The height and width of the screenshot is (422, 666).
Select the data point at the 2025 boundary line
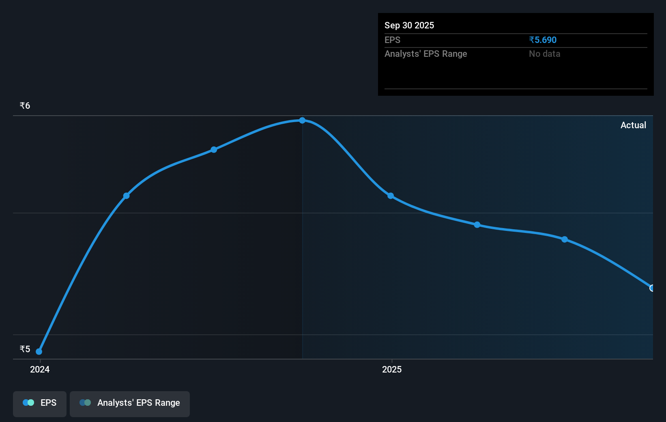pyautogui.click(x=391, y=196)
